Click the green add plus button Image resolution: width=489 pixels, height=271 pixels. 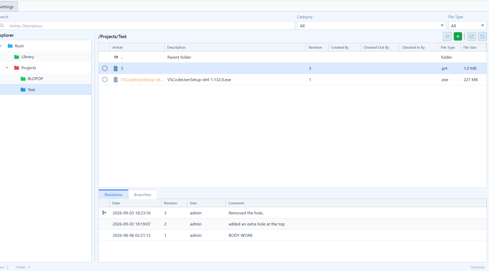pyautogui.click(x=458, y=37)
